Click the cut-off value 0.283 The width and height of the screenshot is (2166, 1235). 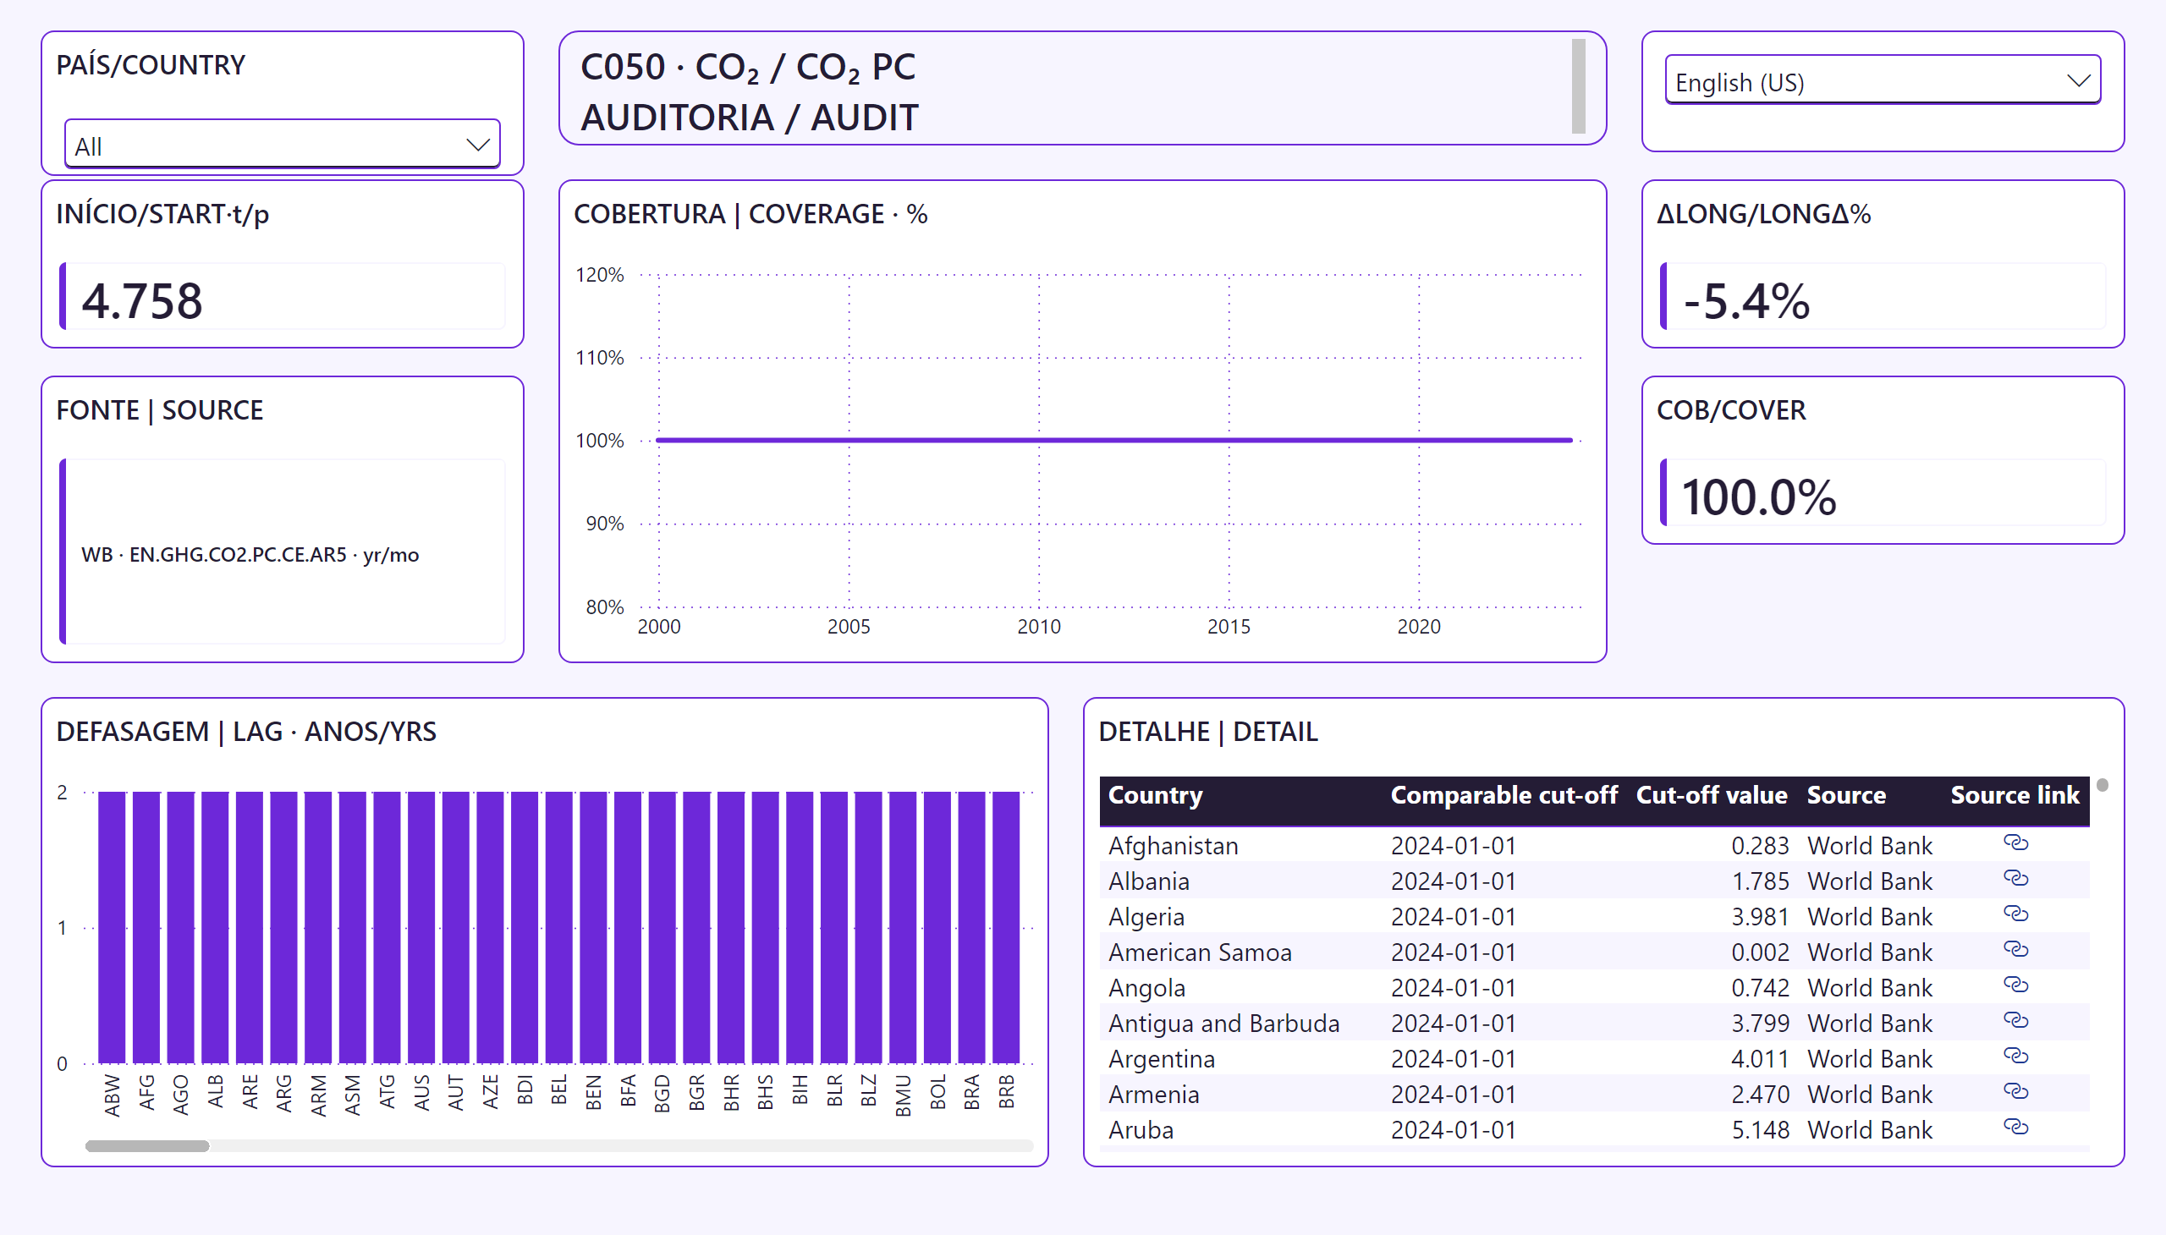(x=1760, y=846)
